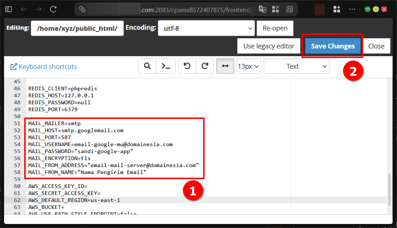Open the Keyboard shortcuts link
This screenshot has height=228, width=397.
(x=43, y=66)
